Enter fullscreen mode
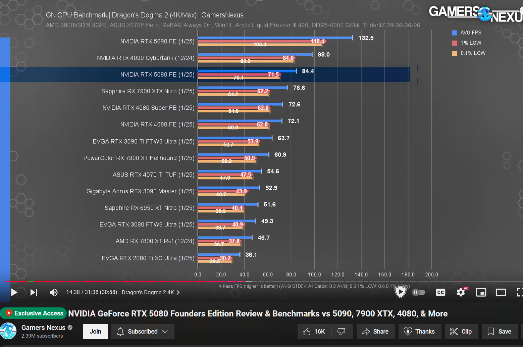 (519, 292)
